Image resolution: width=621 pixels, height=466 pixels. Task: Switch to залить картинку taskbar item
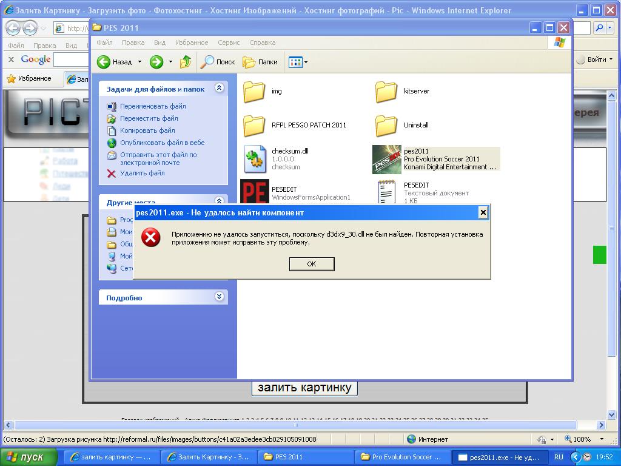click(111, 458)
